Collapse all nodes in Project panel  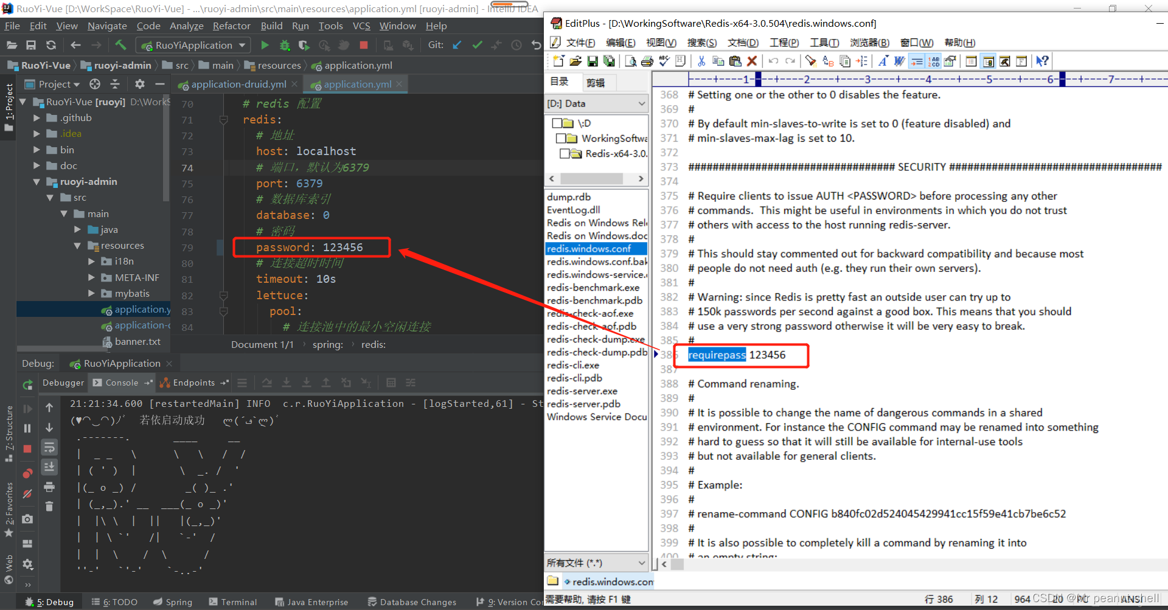(x=115, y=84)
